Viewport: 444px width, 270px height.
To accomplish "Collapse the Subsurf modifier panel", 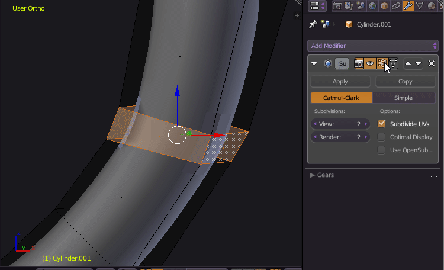I will click(314, 63).
